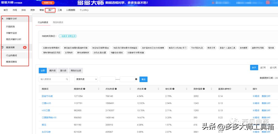
Task: Click help icon next to 转化率 header
Action: tap(173, 89)
